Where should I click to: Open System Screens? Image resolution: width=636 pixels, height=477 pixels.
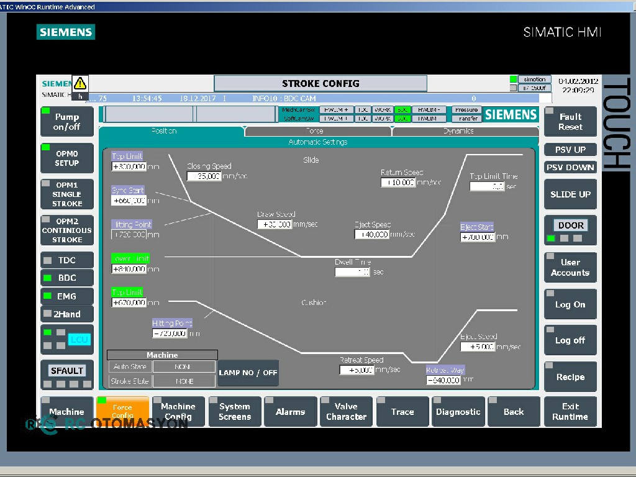[x=234, y=412]
